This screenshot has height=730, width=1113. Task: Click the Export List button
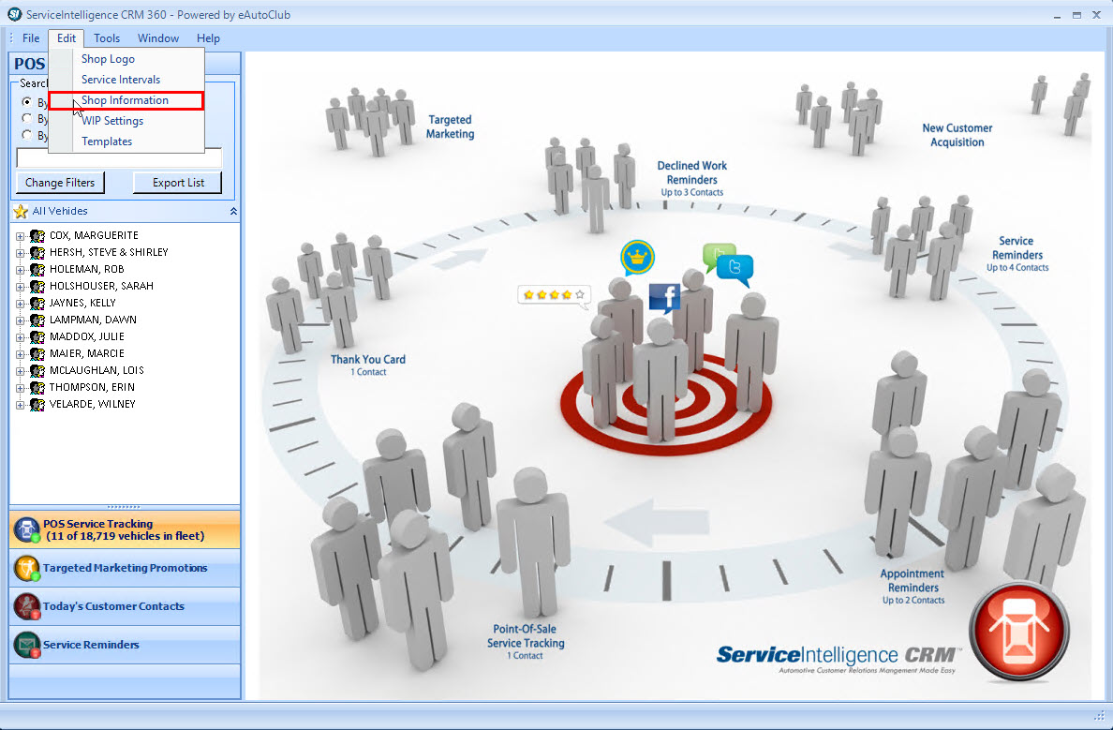177,183
